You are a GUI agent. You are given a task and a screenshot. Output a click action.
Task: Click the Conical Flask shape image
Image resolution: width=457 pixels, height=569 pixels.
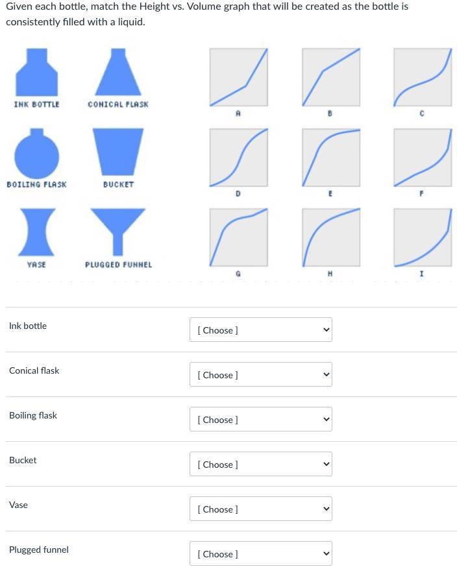118,72
